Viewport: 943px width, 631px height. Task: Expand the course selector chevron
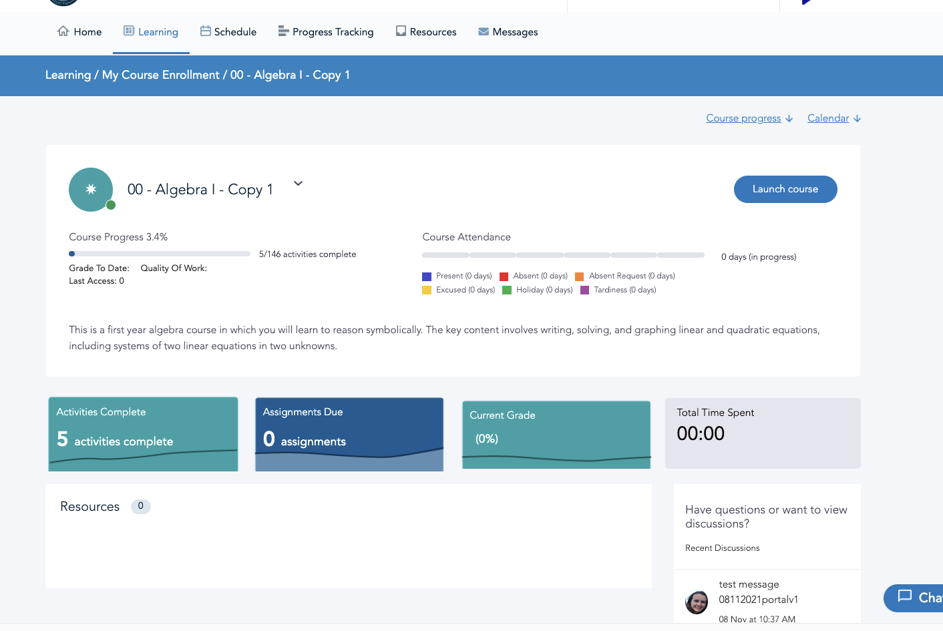(298, 184)
